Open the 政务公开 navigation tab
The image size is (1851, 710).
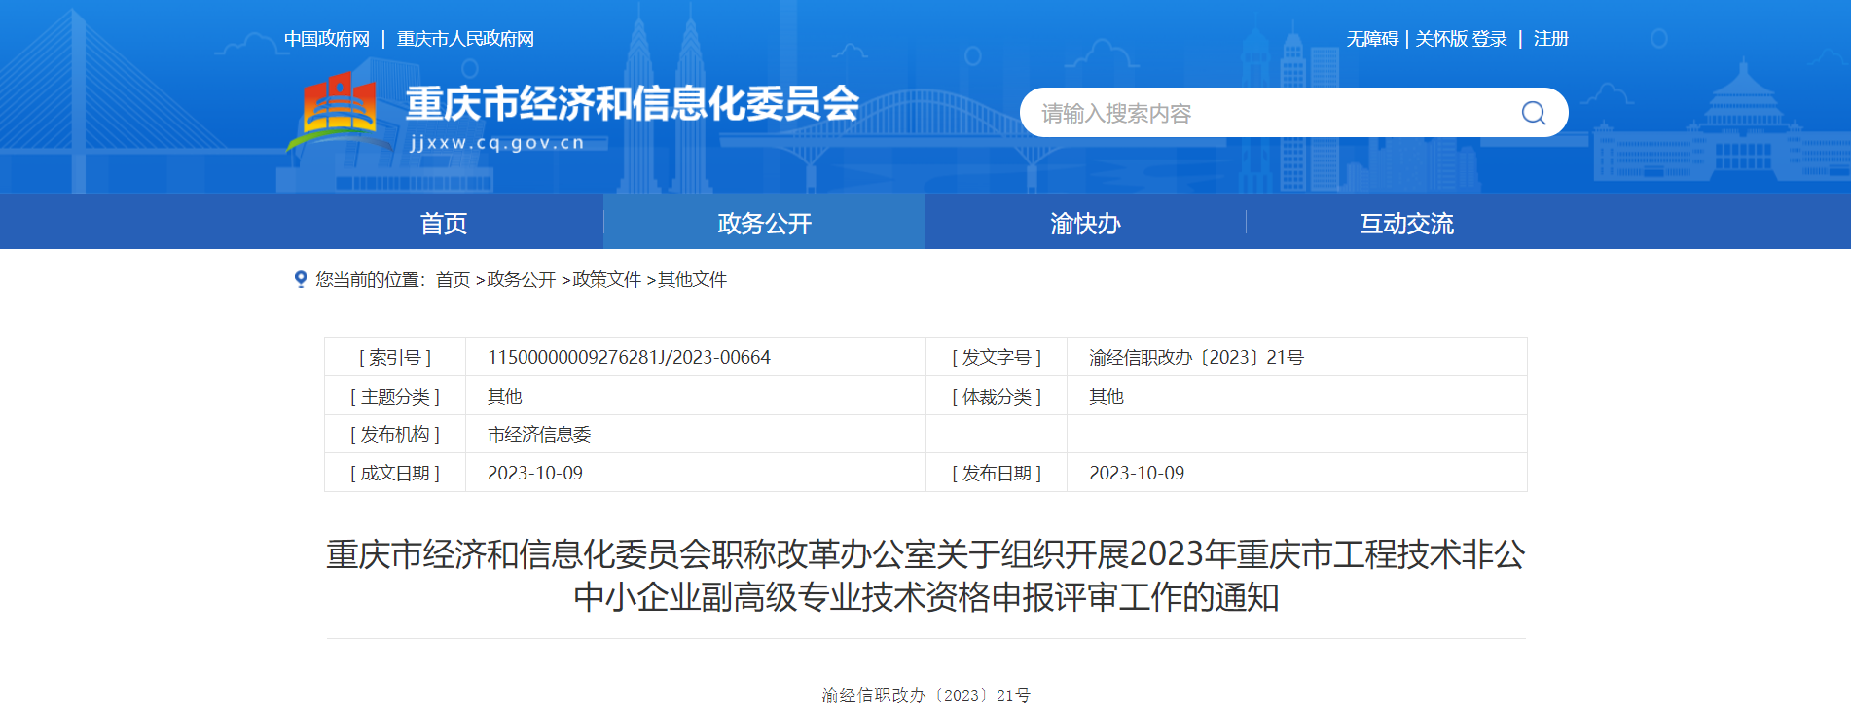point(764,224)
